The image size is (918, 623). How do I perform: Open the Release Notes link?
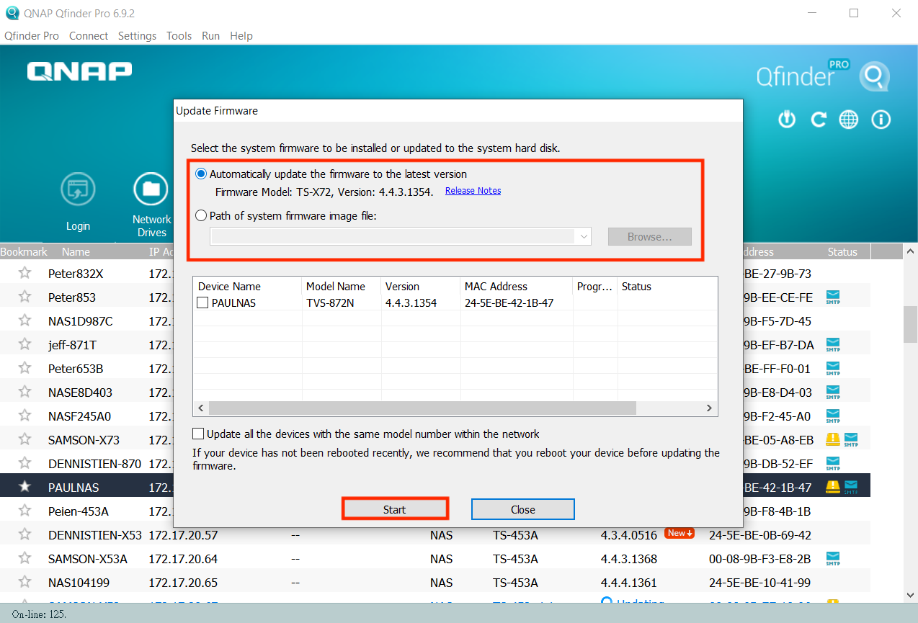pos(473,191)
